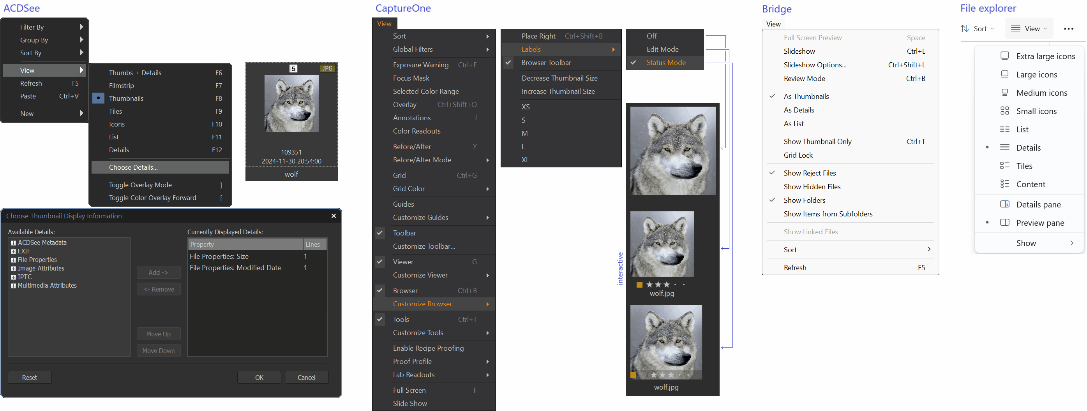Screen dimensions: 1087x411
Task: Click Exposure Warning in CaptureOne View menu
Action: coord(434,65)
